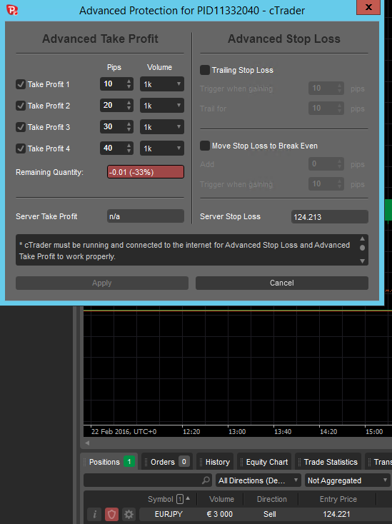Open the Take Profit 2 volume dropdown
392x524 pixels.
pyautogui.click(x=162, y=106)
